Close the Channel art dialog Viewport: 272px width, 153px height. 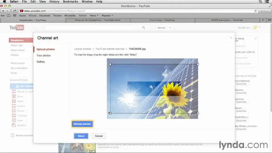(x=231, y=38)
